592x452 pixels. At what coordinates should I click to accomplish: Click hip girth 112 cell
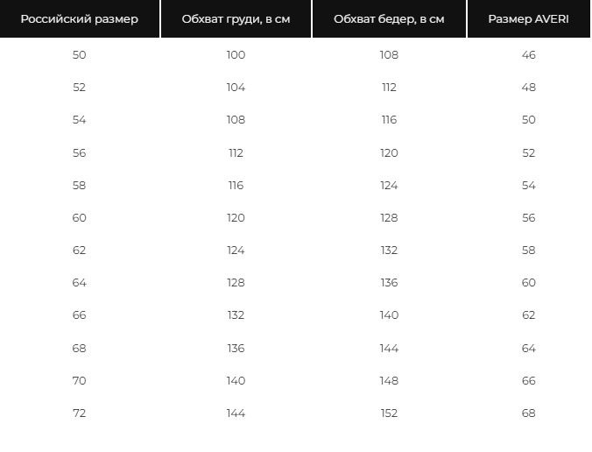tap(389, 88)
